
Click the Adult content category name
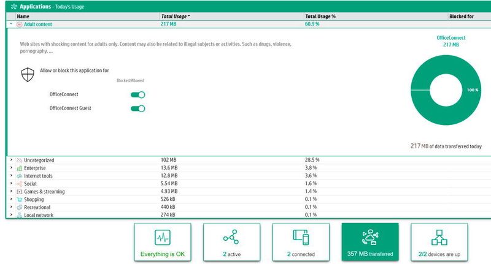tap(38, 25)
